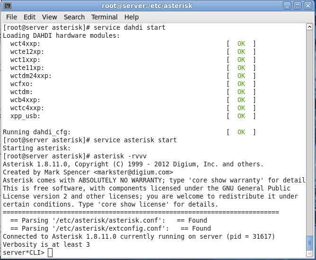Image resolution: width=316 pixels, height=260 pixels.
Task: Click the 'Loading DAHDI hardware modules:' line
Action: coord(61,35)
